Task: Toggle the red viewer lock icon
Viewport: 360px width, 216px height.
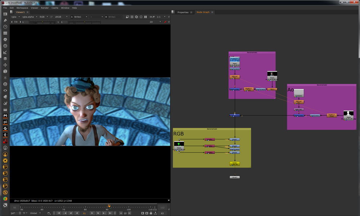Action: (x=165, y=22)
